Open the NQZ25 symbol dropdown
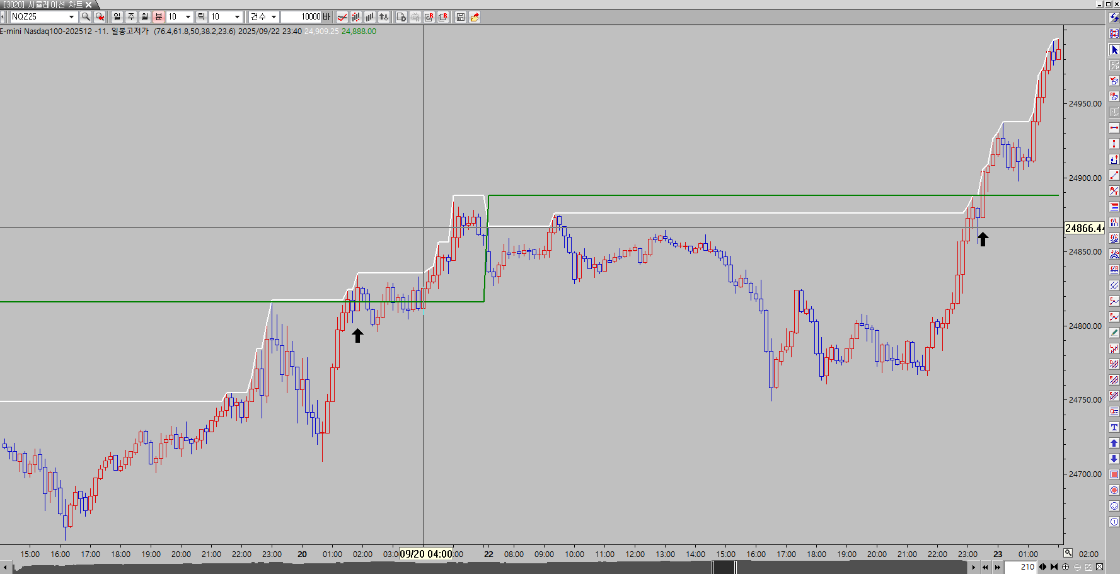 pos(71,17)
